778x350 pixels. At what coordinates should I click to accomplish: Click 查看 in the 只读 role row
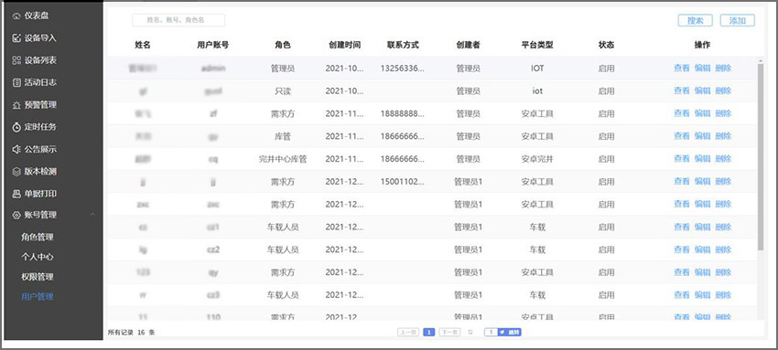tap(681, 90)
